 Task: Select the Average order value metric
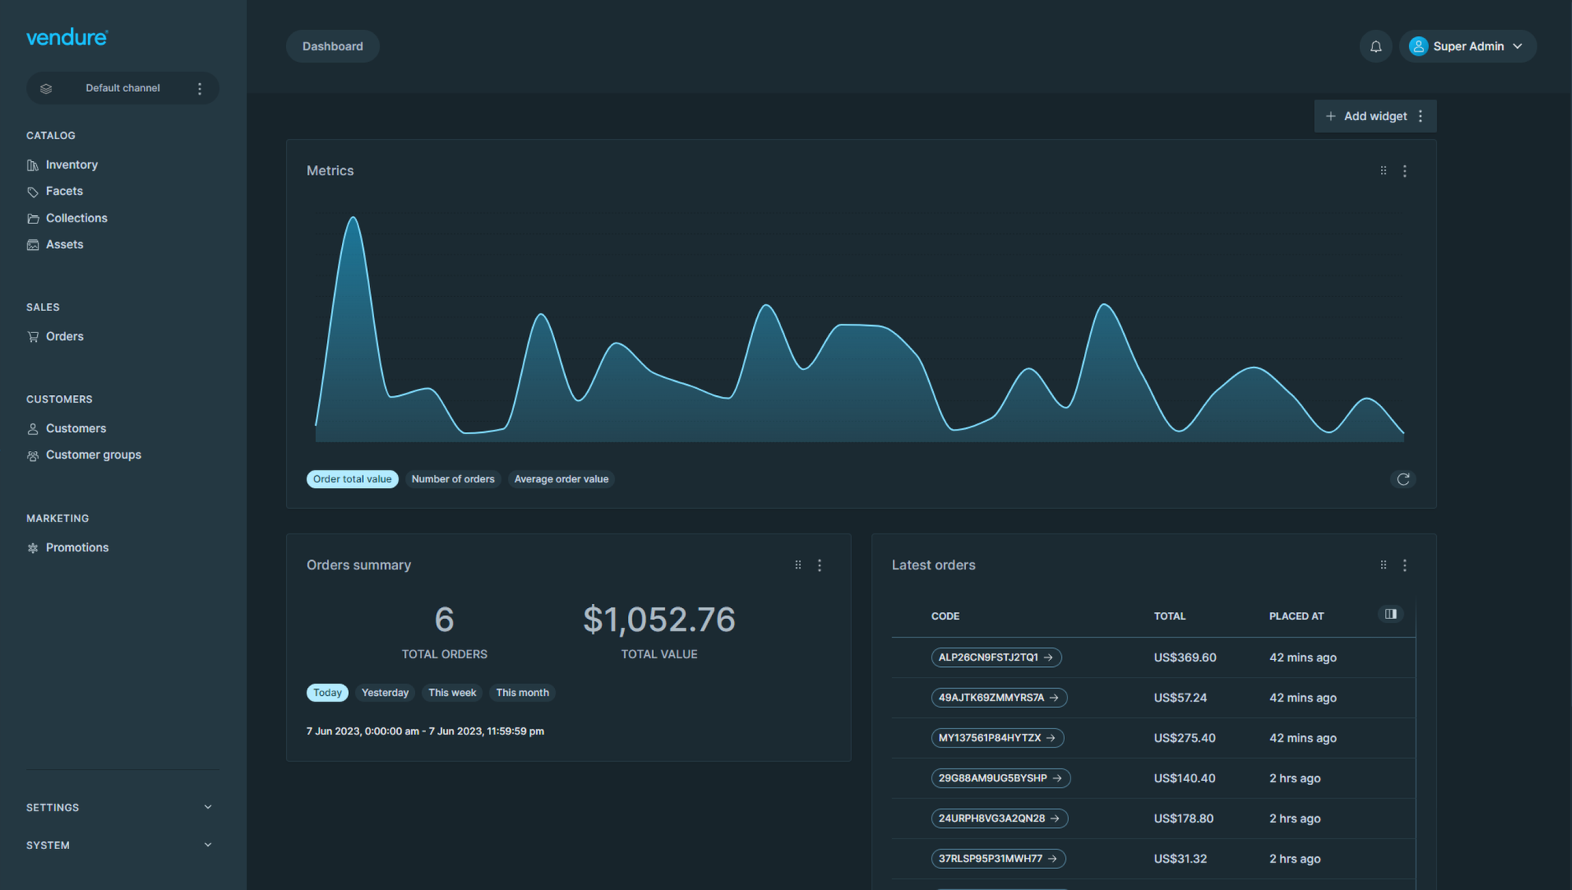point(561,479)
